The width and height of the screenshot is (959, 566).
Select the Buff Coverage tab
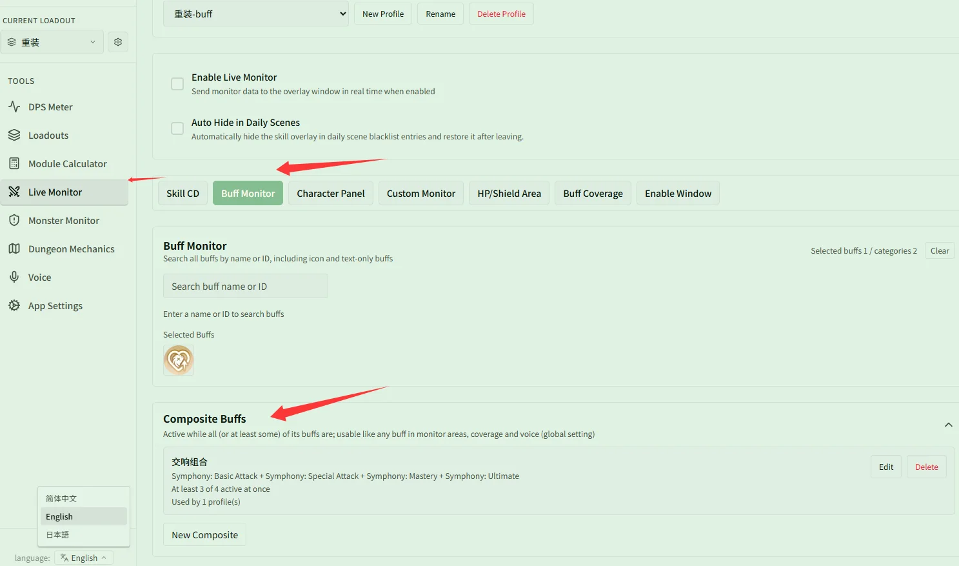[593, 193]
